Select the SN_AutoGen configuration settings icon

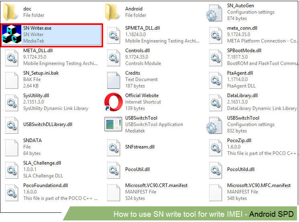(x=214, y=13)
